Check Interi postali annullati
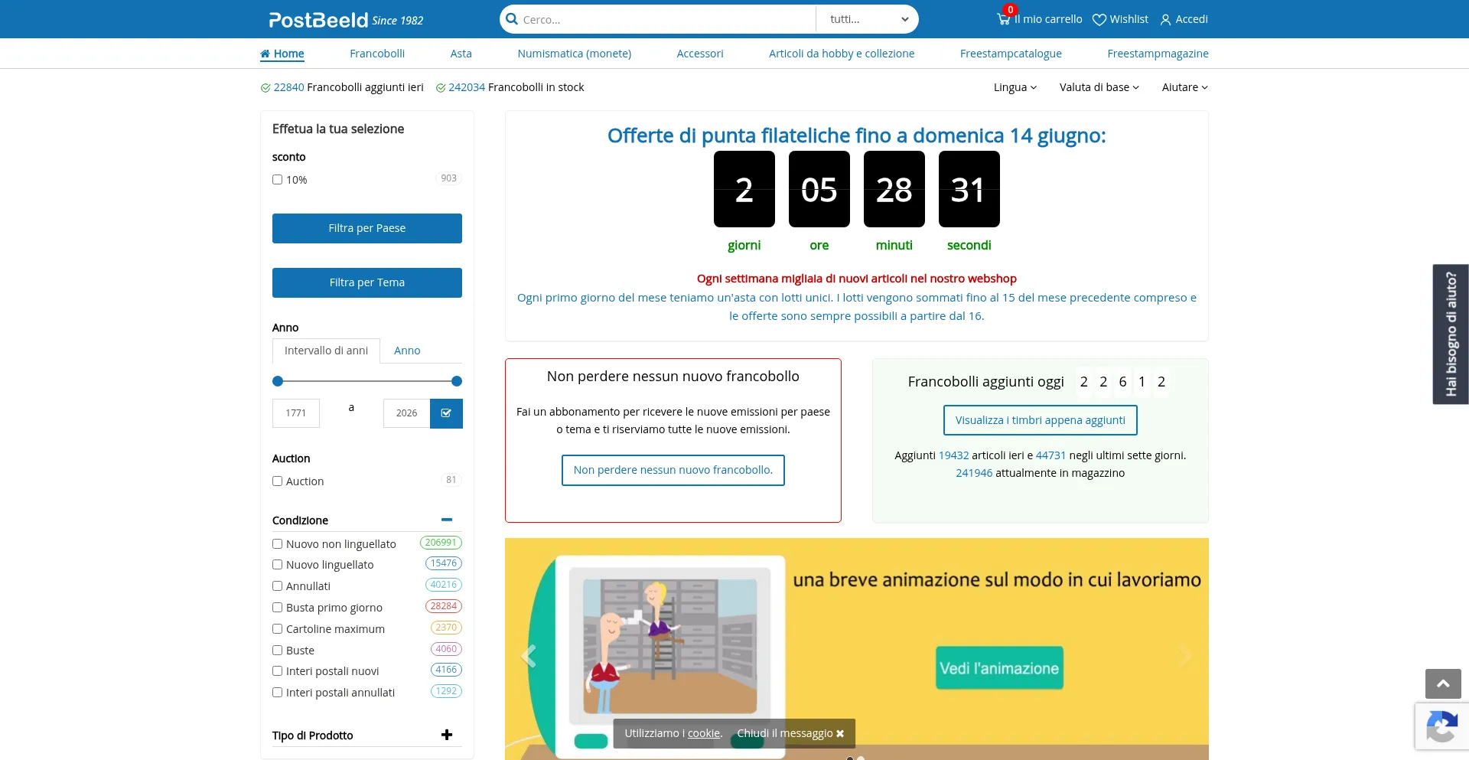1469x760 pixels. coord(277,693)
